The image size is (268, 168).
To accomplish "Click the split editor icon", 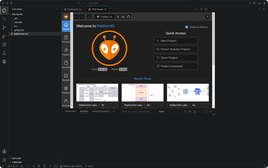I will [x=206, y=10].
